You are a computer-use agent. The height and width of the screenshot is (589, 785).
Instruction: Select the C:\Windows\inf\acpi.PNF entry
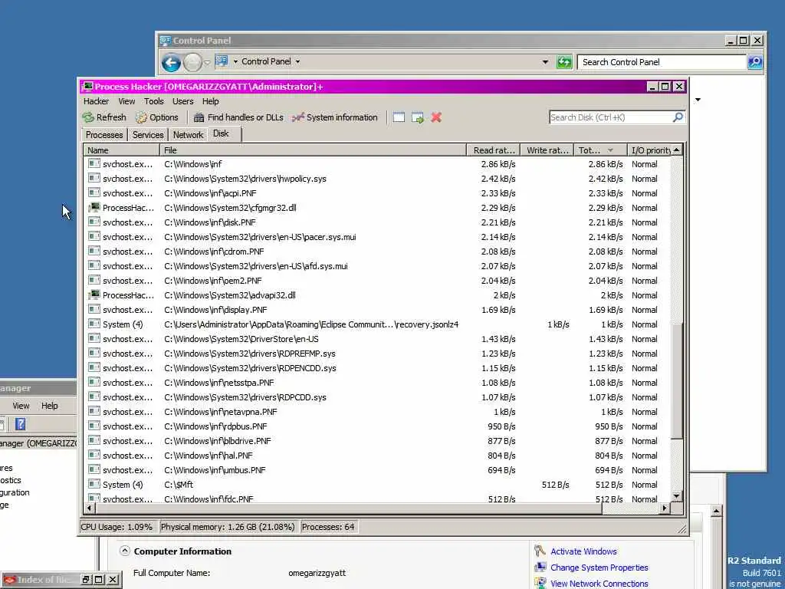[210, 193]
